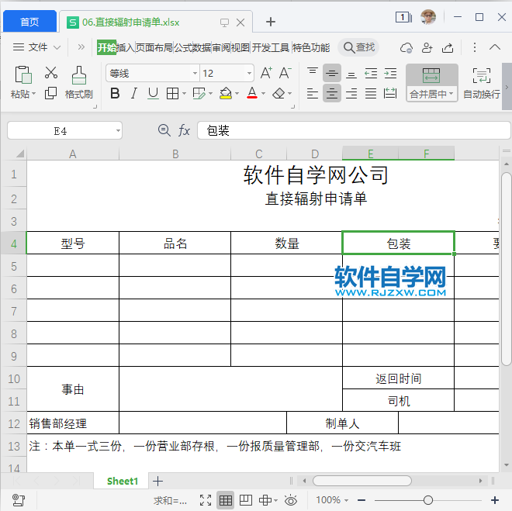The image size is (512, 511).
Task: Toggle normal grid view in status bar
Action: [x=225, y=500]
